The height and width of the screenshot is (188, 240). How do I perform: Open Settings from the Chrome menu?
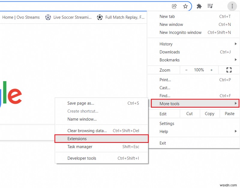click(167, 123)
